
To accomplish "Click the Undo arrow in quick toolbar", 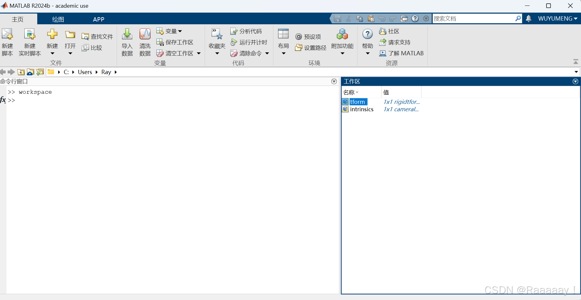I will coord(382,18).
